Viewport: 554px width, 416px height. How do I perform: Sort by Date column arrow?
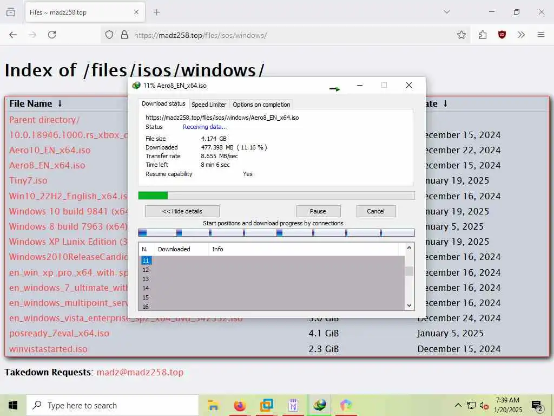pyautogui.click(x=446, y=103)
